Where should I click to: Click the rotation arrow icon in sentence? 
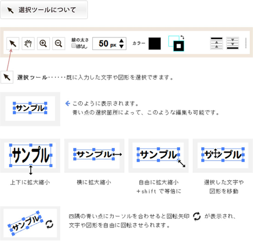tap(197, 216)
